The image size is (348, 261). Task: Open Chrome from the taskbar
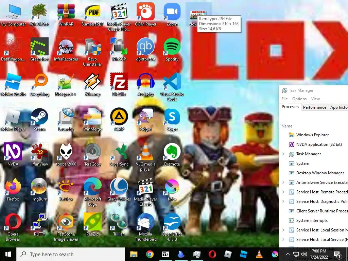(150, 254)
